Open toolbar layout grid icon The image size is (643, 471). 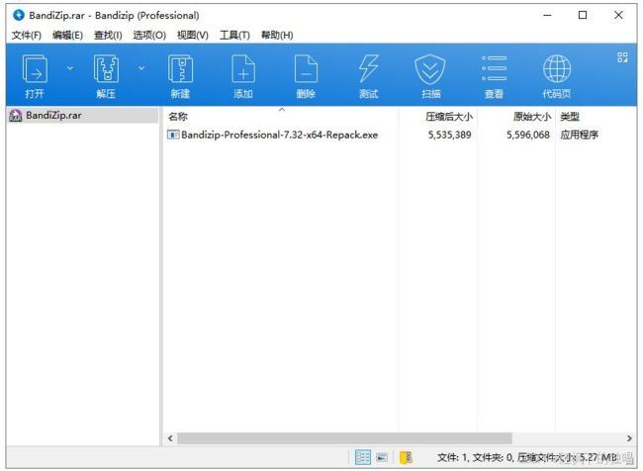point(622,57)
